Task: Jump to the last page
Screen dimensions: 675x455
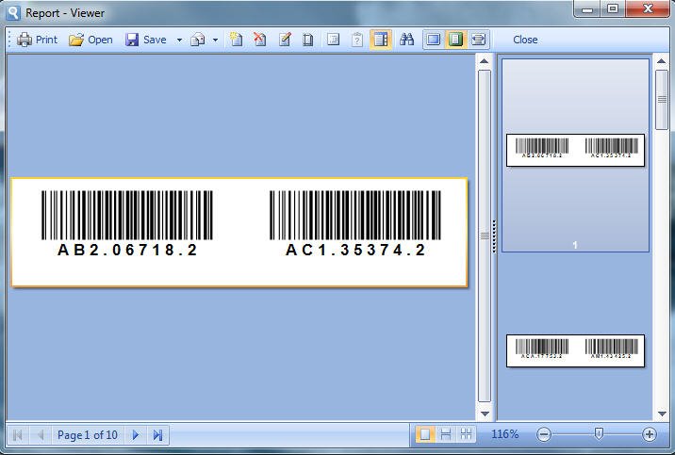Action: (157, 435)
